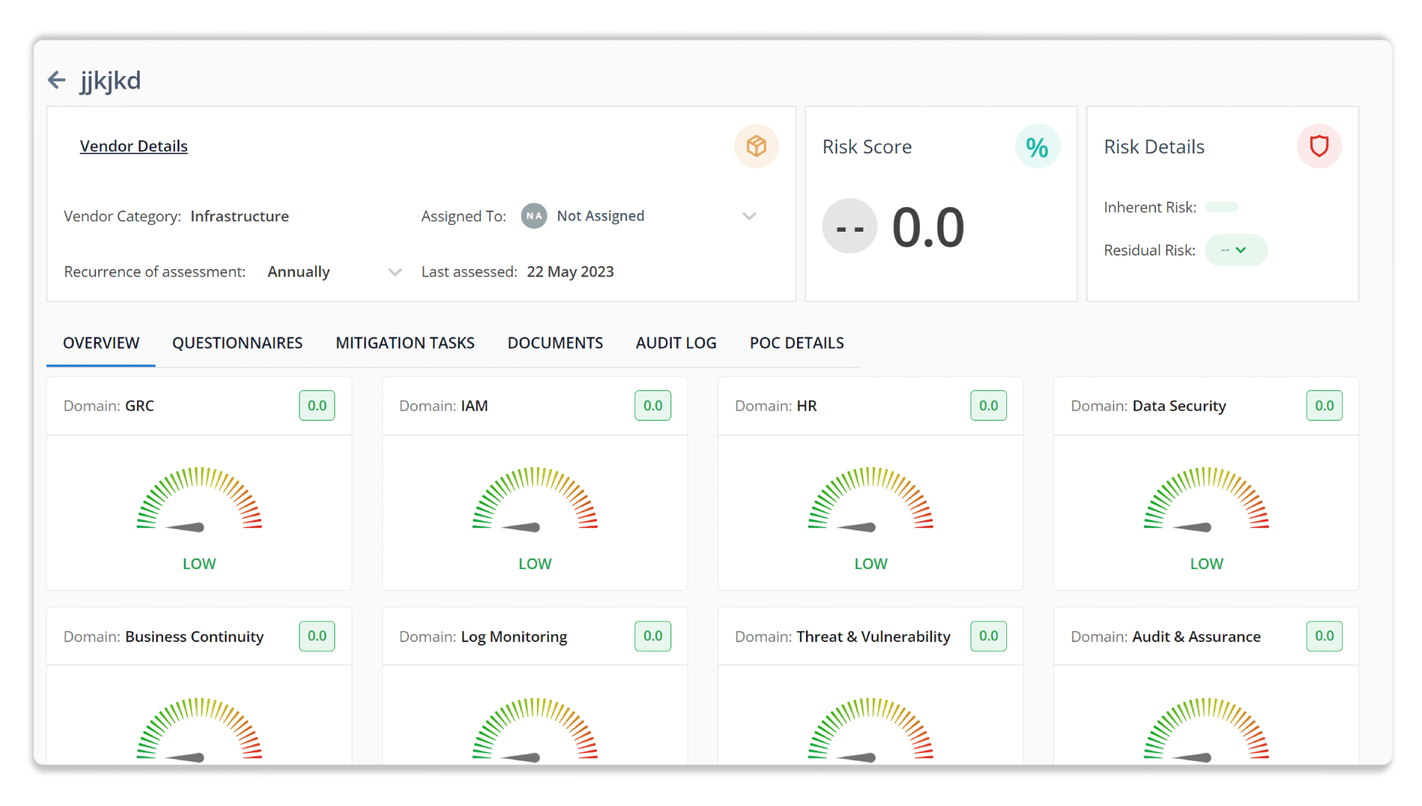Click the Inherent Risk label
Screen dimensions: 1422x806
[1149, 207]
